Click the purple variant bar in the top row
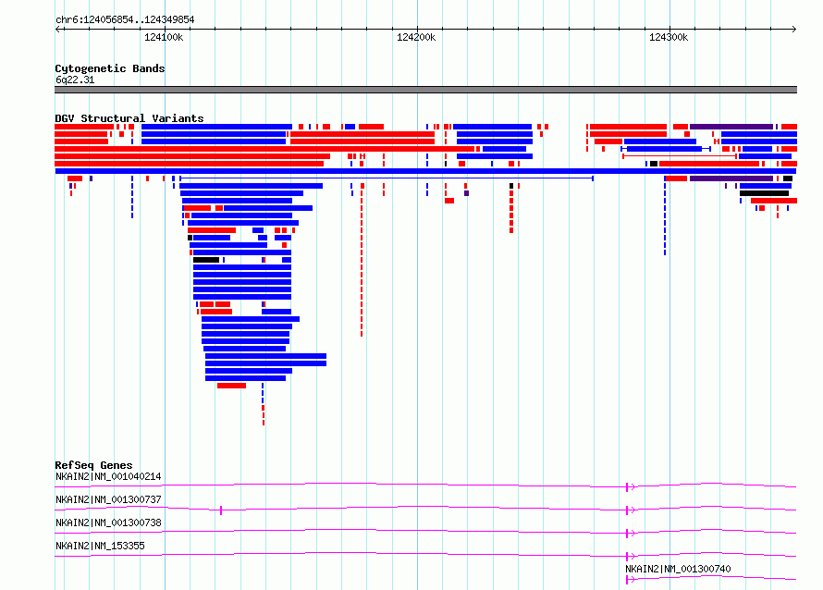The image size is (823, 590). [x=731, y=127]
